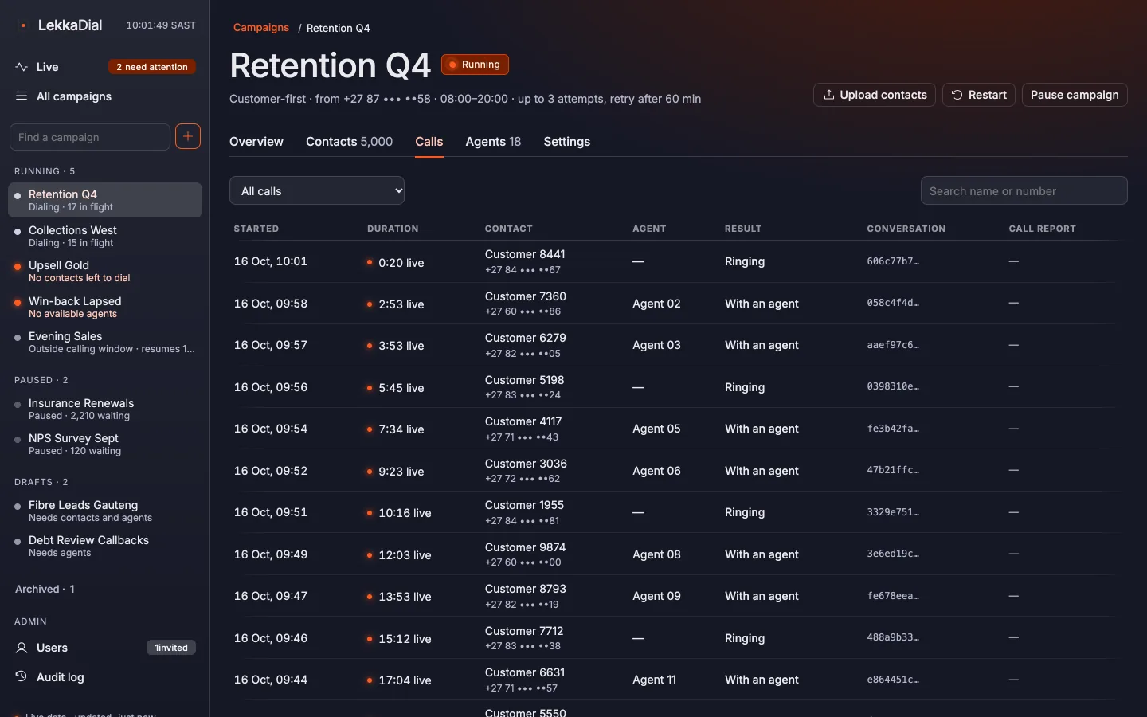Click Agent 06 in the calls table

(x=656, y=471)
